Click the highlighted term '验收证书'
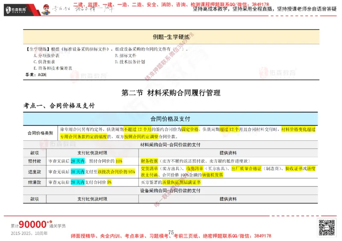 (x=294, y=169)
